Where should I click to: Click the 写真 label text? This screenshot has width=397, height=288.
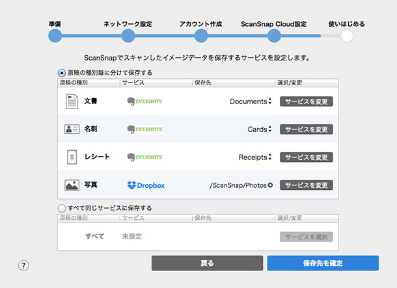pos(90,185)
